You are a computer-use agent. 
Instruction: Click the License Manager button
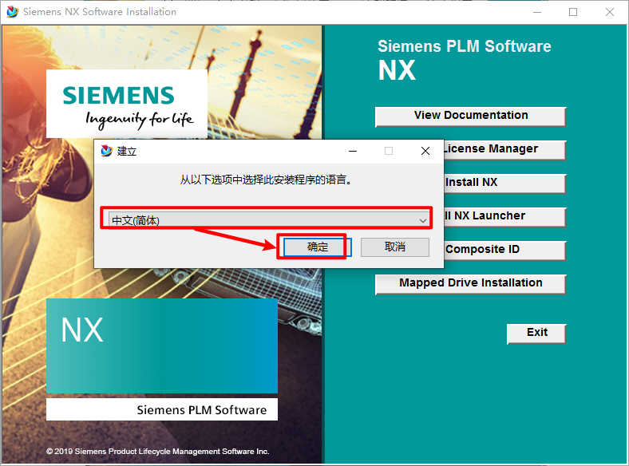click(x=504, y=149)
